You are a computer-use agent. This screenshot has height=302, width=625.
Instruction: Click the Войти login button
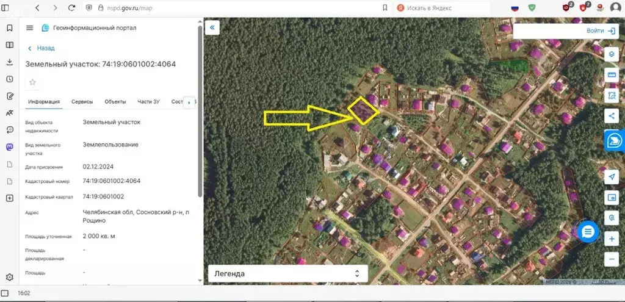[601, 31]
